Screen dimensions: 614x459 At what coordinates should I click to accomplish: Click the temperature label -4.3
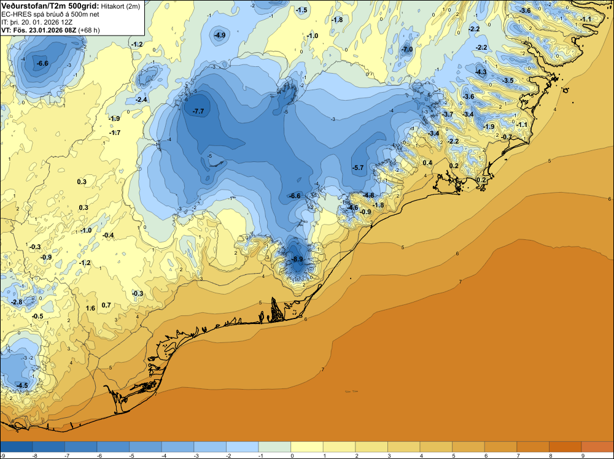coord(481,72)
